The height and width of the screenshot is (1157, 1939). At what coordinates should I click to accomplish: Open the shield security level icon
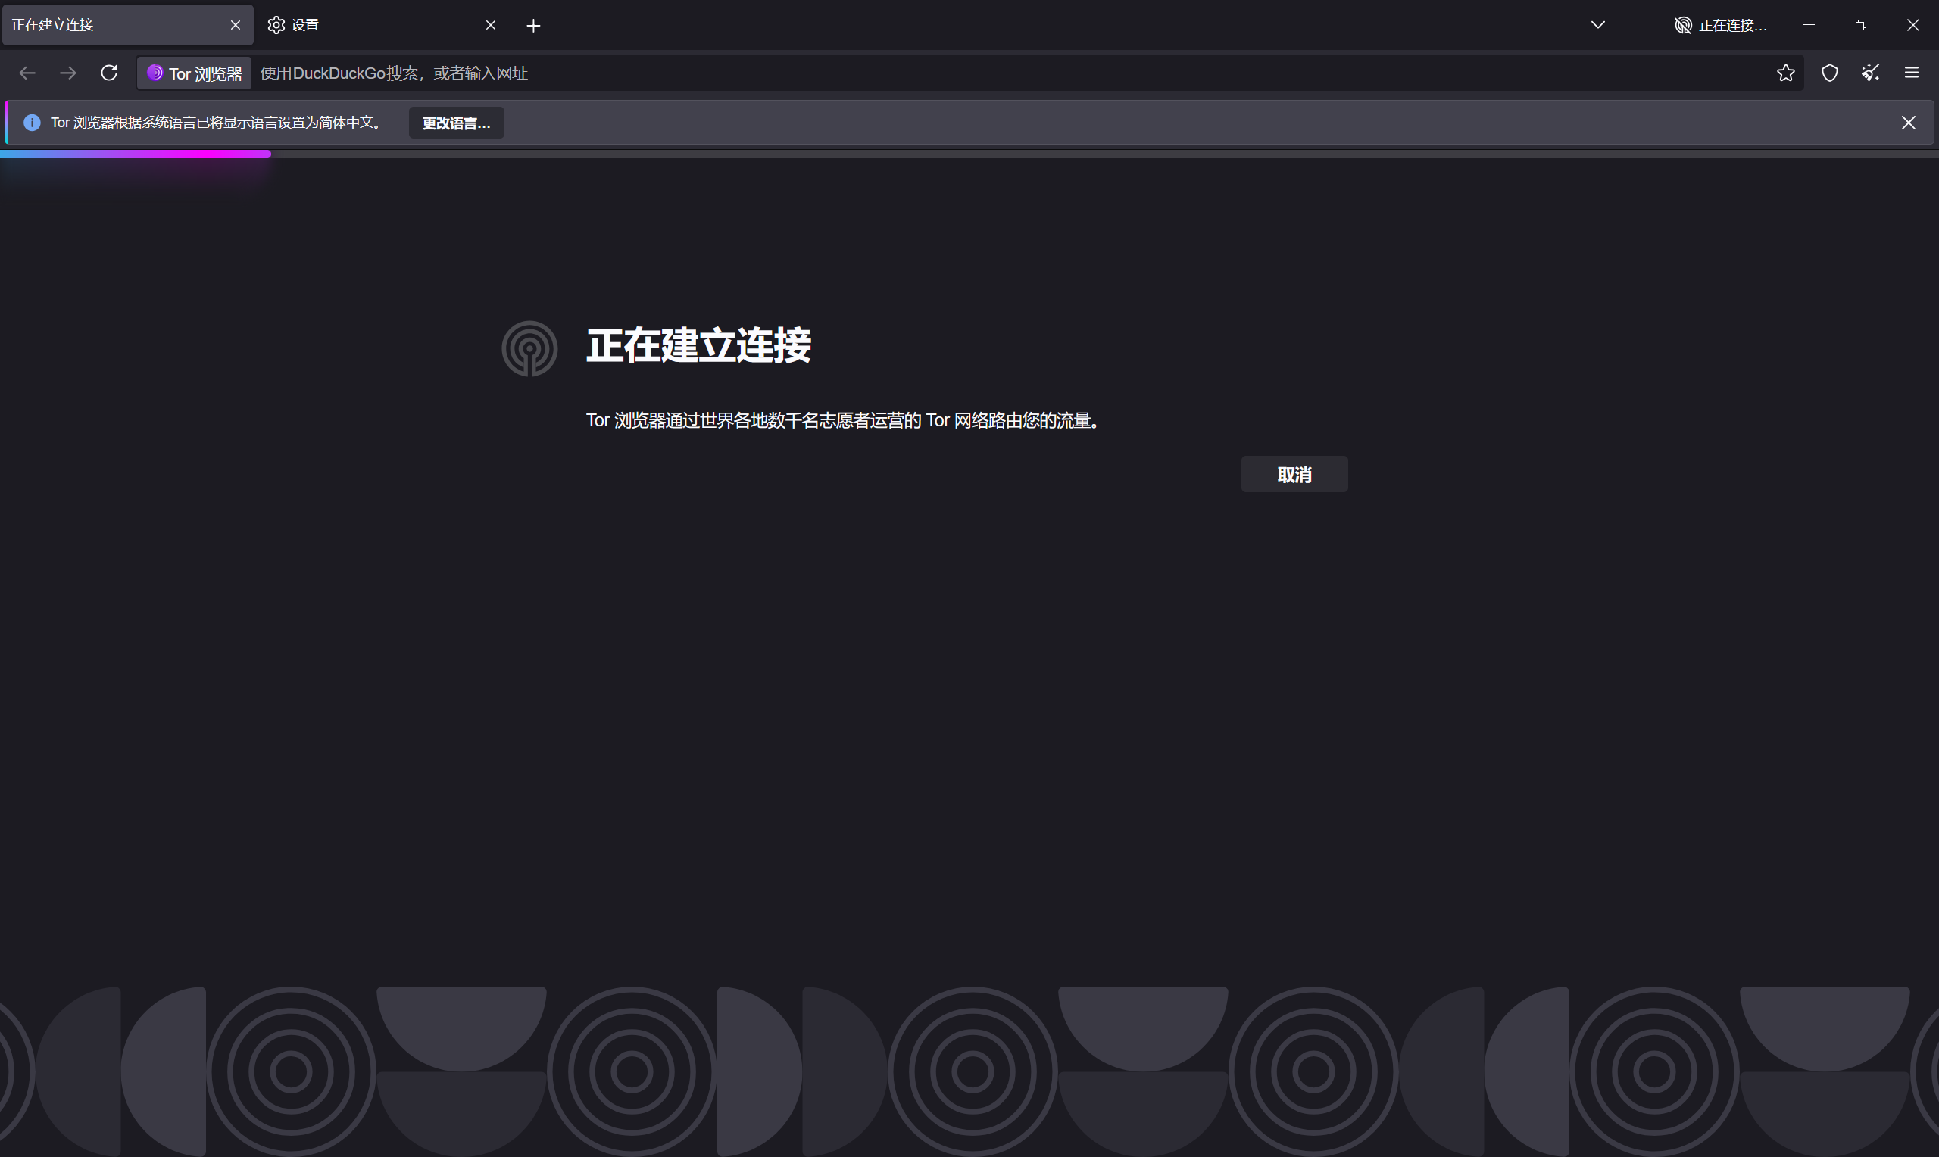click(1830, 73)
